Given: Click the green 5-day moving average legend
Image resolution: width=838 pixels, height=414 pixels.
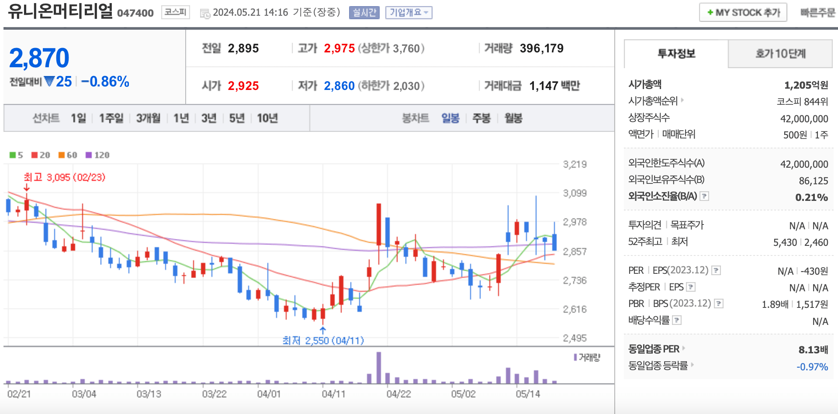Looking at the screenshot, I should (x=16, y=155).
